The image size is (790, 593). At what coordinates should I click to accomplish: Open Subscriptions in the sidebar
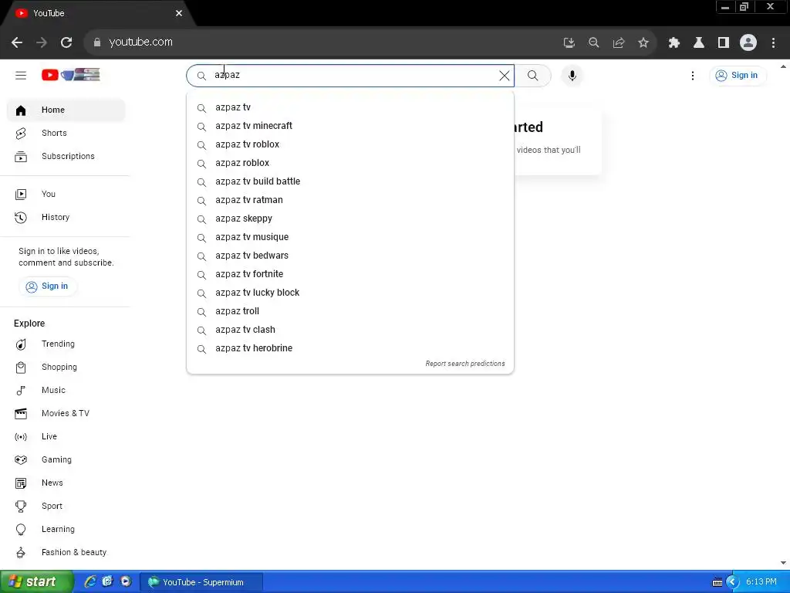click(66, 156)
